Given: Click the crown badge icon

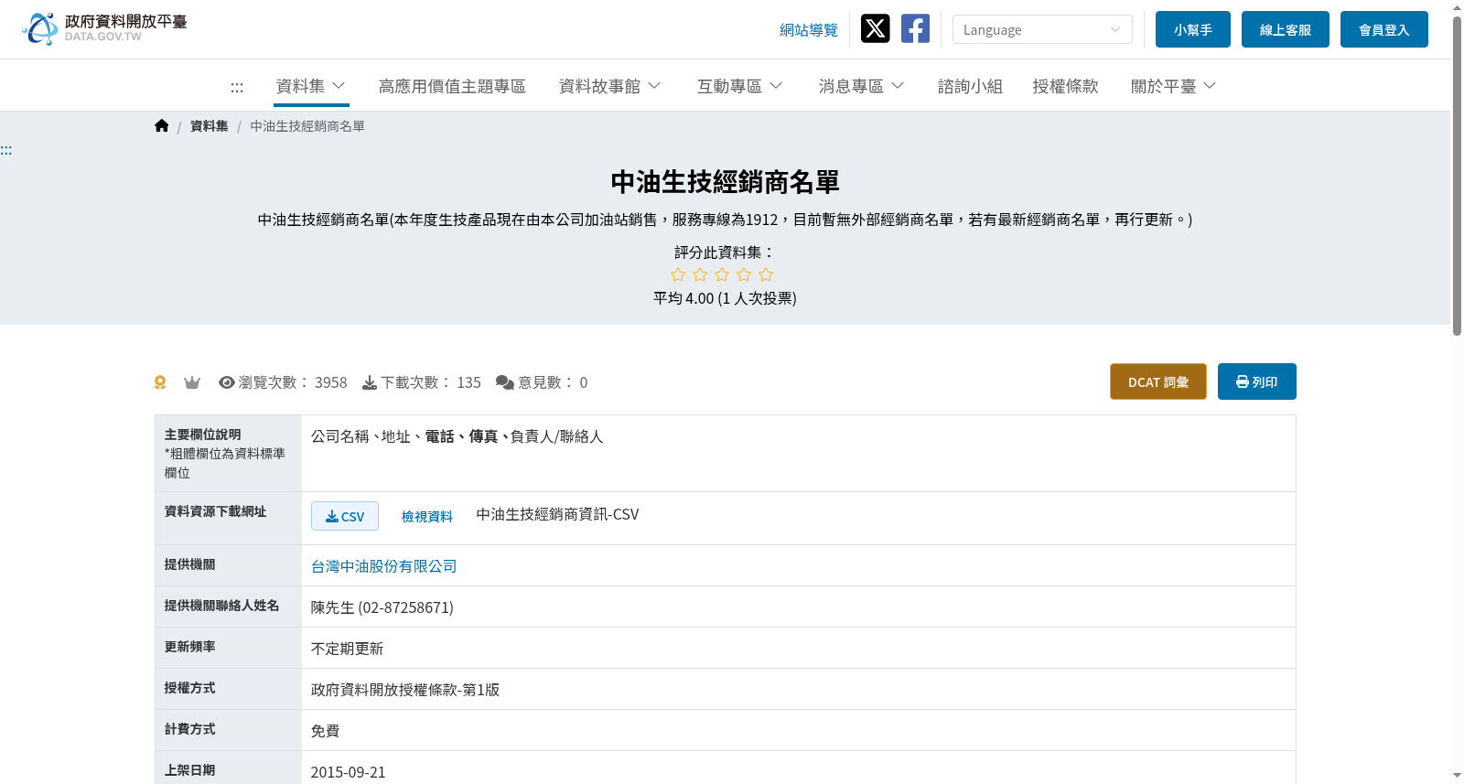Looking at the screenshot, I should (x=192, y=382).
